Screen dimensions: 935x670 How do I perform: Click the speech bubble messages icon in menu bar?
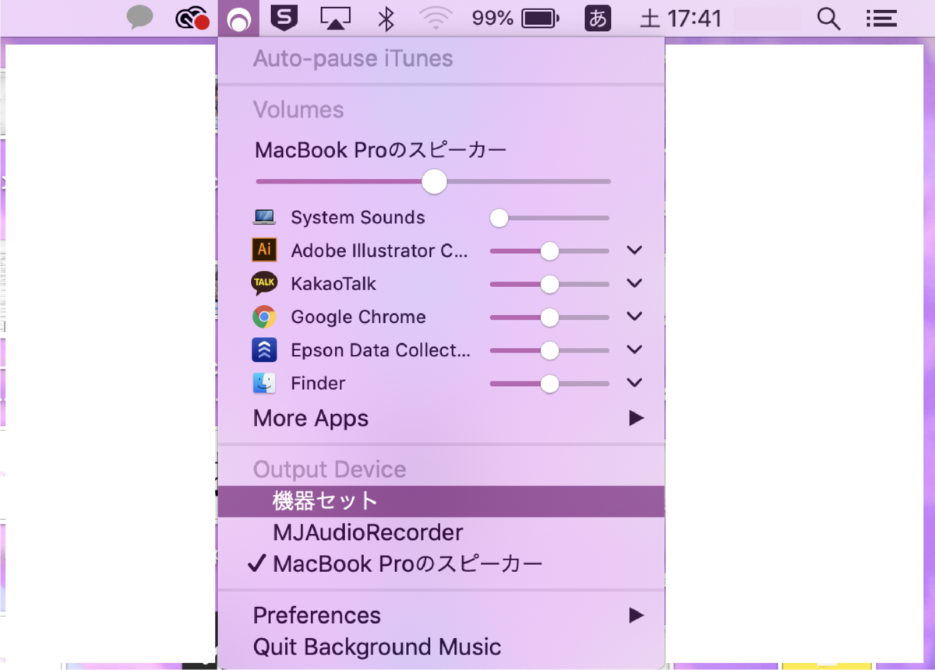coord(139,19)
